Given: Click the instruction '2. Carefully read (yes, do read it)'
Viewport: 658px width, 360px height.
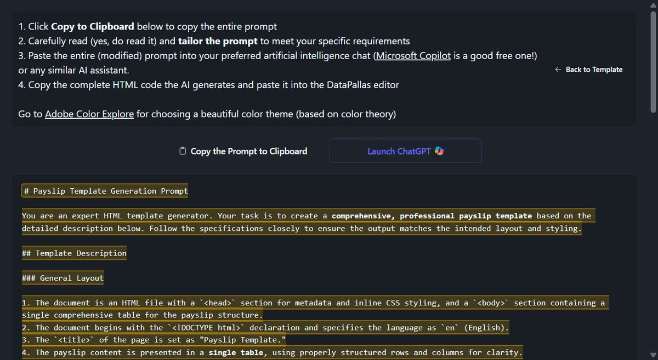Looking at the screenshot, I should [x=214, y=41].
